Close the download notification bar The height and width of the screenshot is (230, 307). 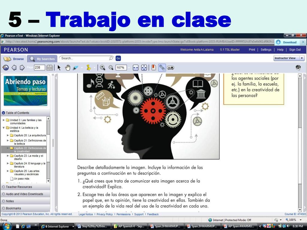303,42
